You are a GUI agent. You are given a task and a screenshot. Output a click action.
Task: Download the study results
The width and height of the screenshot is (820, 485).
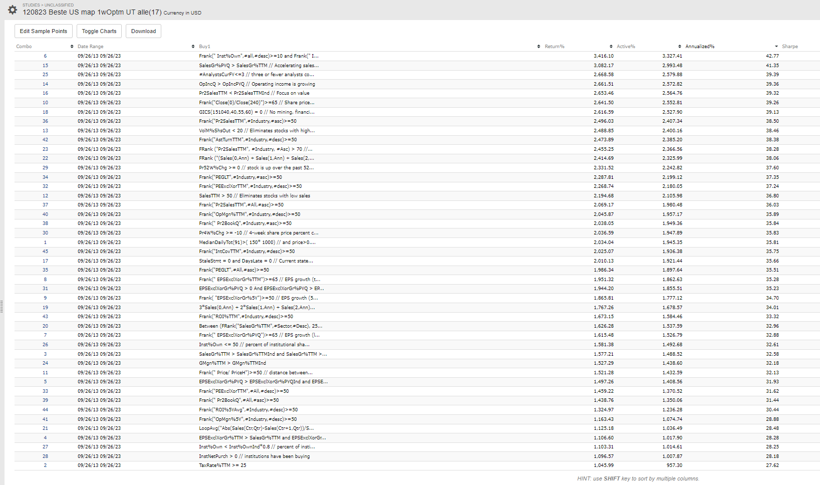tap(143, 31)
